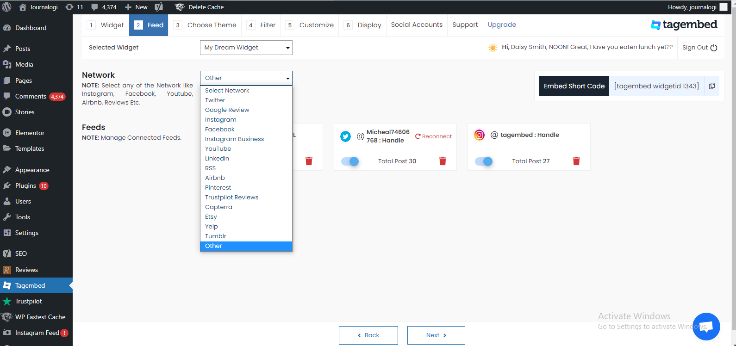Click the Instagram feed network icon
The height and width of the screenshot is (346, 736).
[x=480, y=135]
